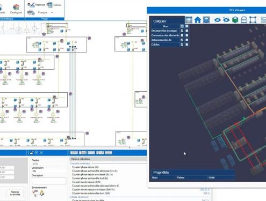Select the first tab button in bottom panel toolbar
Screen dimensions: 266x201
click(x=74, y=153)
